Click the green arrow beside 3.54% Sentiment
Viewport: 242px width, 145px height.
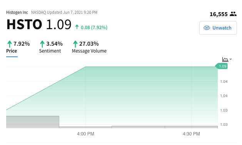pos(42,44)
